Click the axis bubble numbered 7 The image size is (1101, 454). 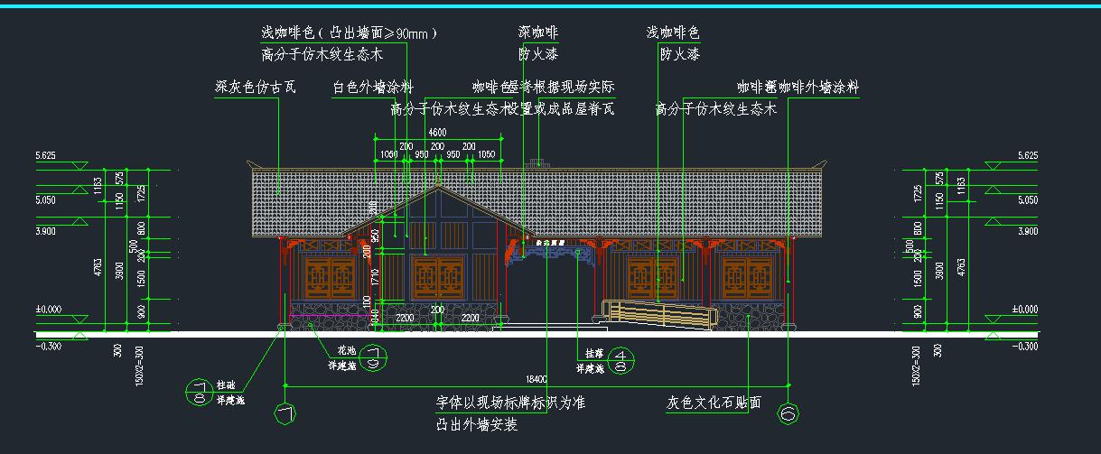[285, 413]
